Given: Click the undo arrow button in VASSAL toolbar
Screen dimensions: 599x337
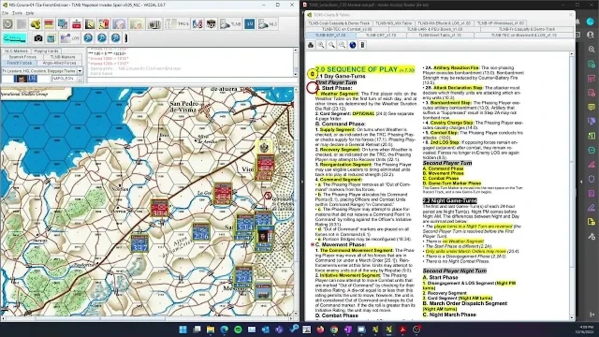Looking at the screenshot, I should tap(7, 24).
